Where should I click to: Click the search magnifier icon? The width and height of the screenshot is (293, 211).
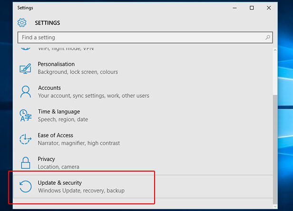pos(268,38)
